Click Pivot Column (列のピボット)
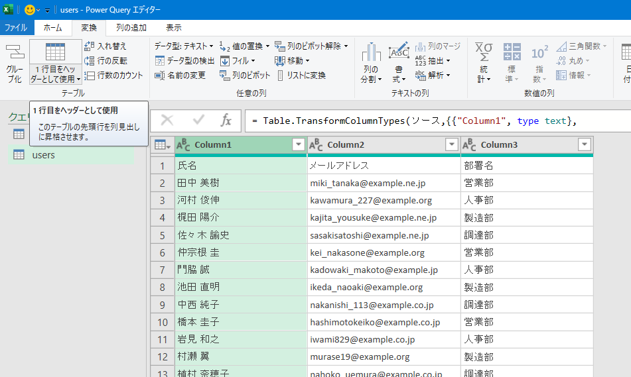 tap(245, 75)
